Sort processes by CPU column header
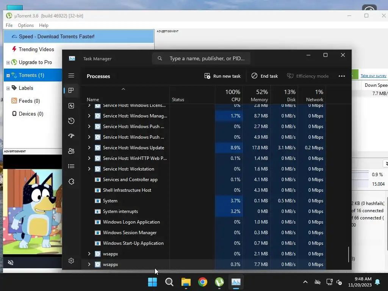388x291 pixels. click(229, 95)
